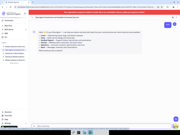Open file manager from taskbar
180x135 pixels.
pos(85,132)
